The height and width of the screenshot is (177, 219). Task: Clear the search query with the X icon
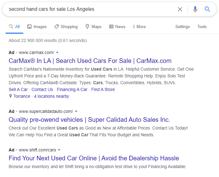point(180,9)
